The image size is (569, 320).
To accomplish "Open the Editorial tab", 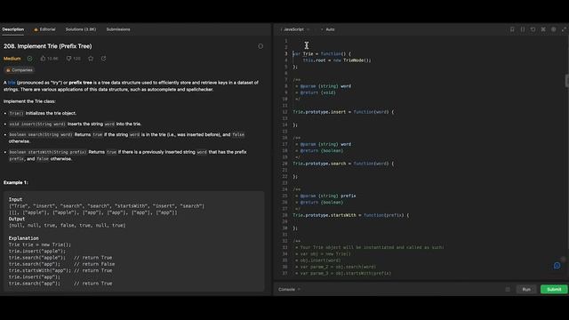I will 44,29.
